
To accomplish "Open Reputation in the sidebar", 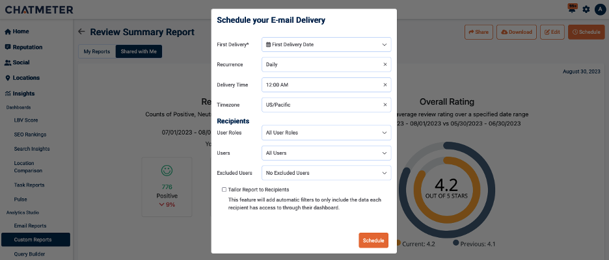I will (x=27, y=47).
